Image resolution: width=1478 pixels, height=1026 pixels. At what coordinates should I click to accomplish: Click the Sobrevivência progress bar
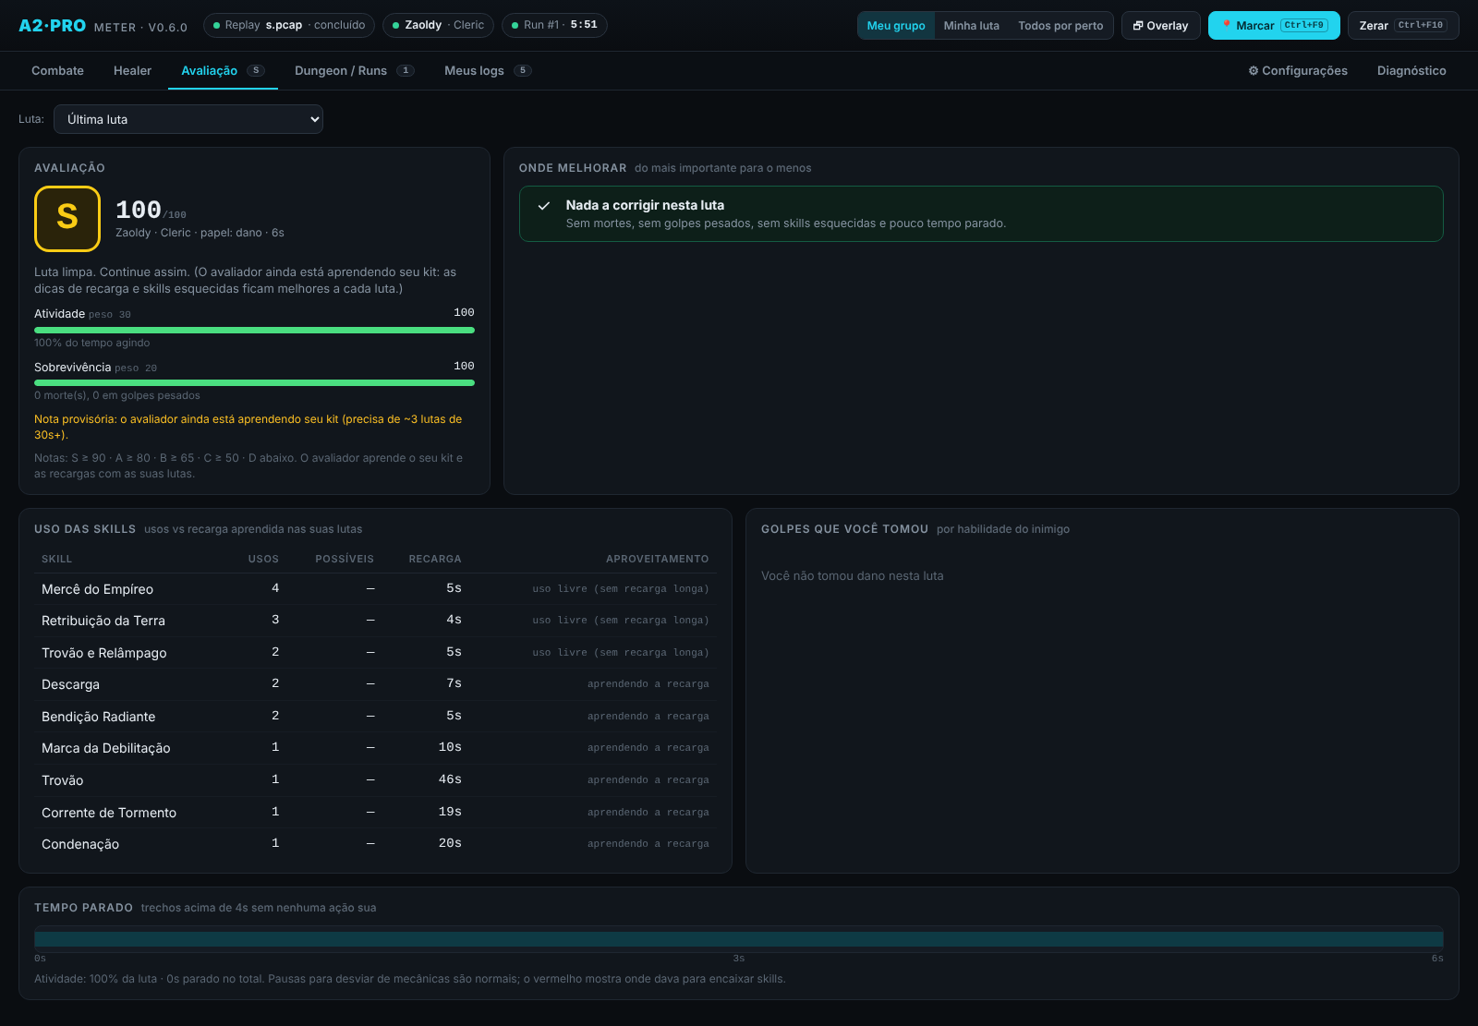pos(254,382)
